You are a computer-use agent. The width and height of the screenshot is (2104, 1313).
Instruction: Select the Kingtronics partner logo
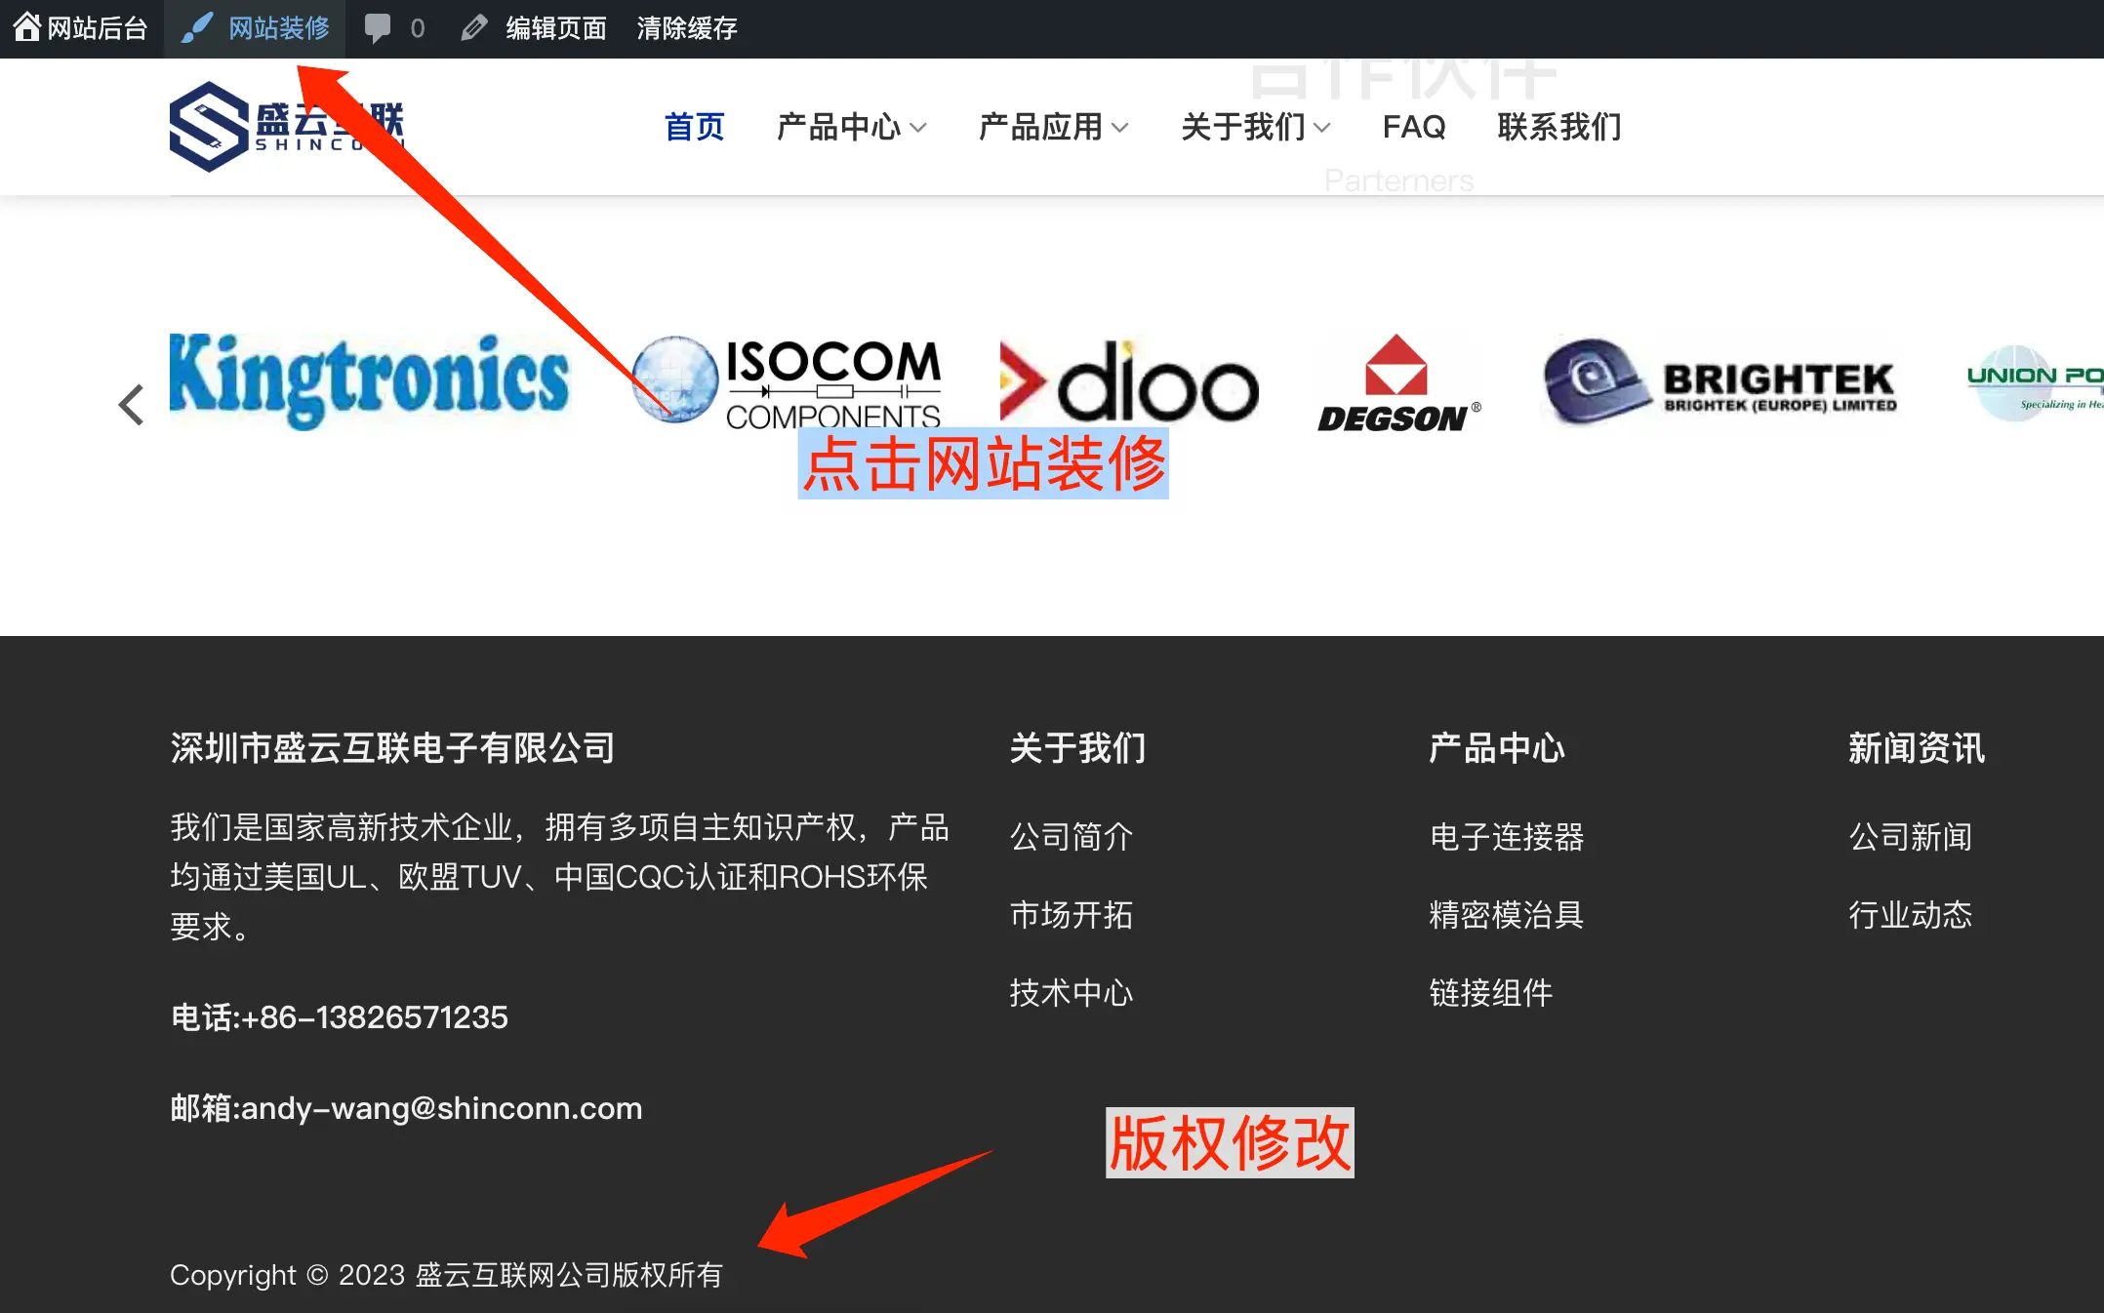369,380
